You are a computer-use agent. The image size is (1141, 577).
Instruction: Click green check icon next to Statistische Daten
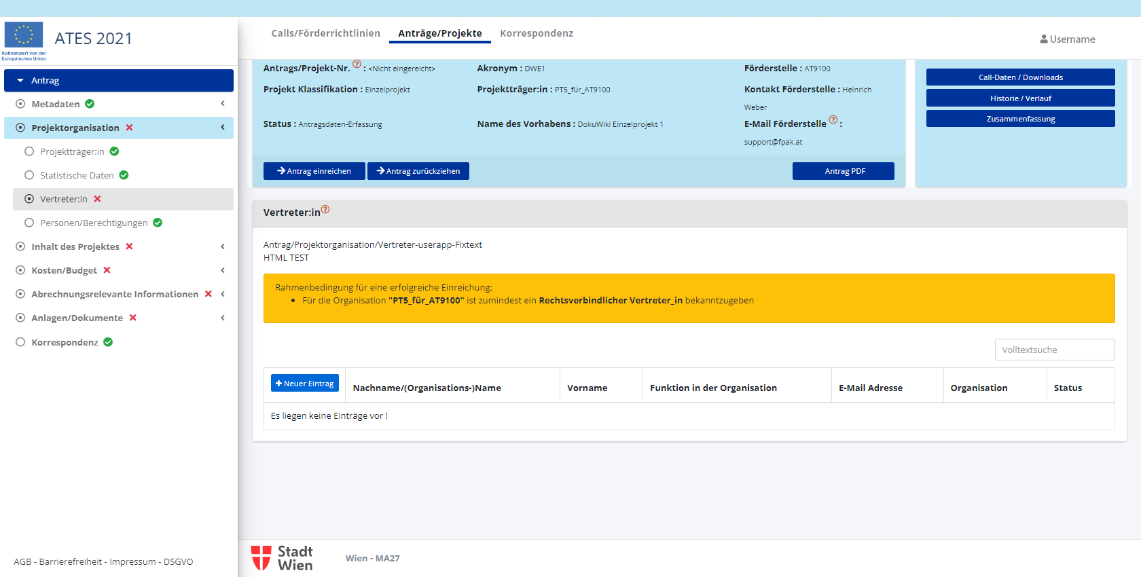(x=124, y=175)
